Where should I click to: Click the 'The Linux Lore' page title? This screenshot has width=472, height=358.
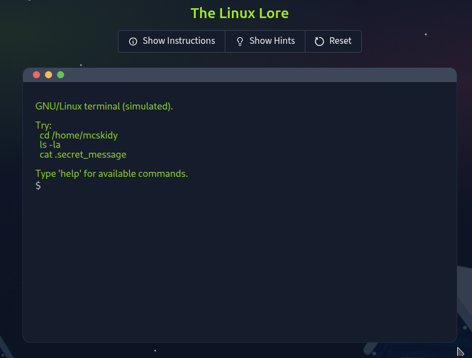[240, 13]
